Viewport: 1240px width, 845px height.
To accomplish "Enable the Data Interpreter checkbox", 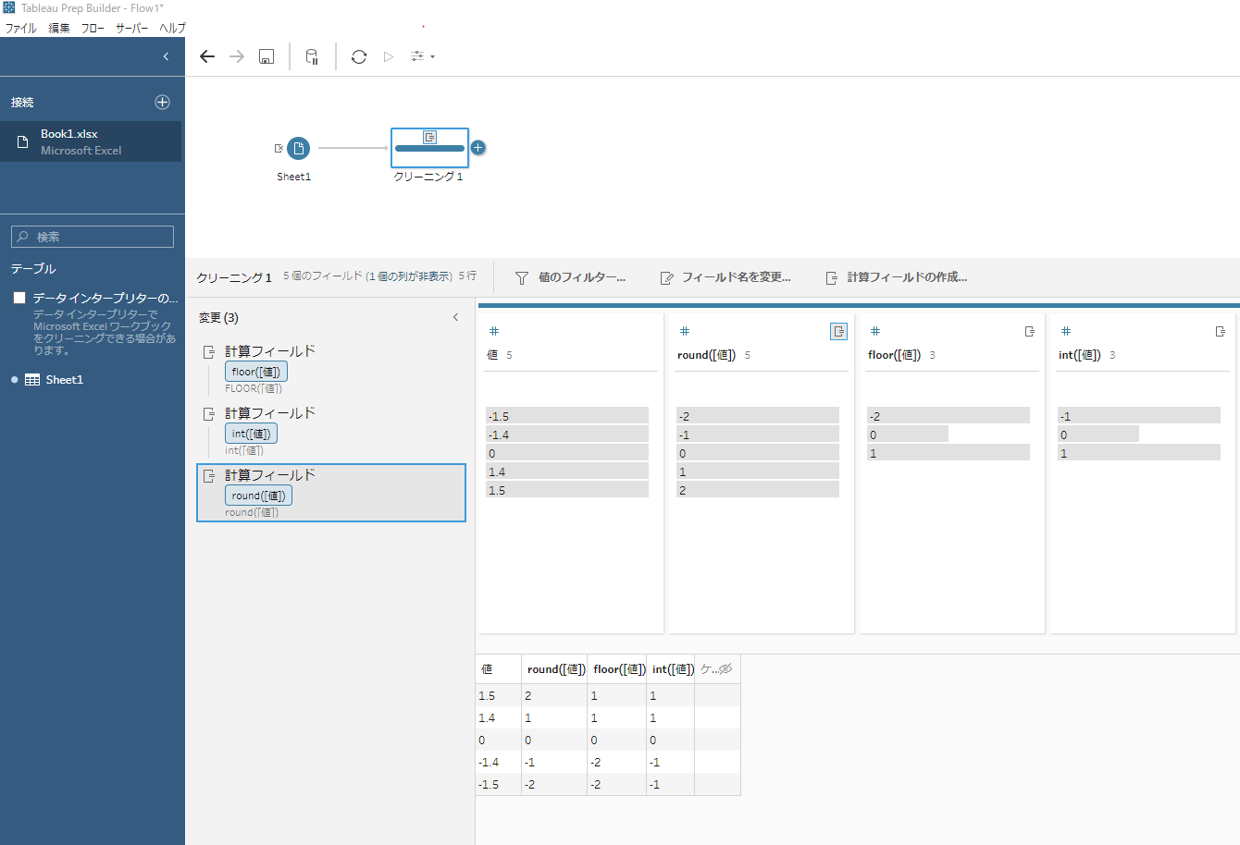I will click(x=19, y=298).
